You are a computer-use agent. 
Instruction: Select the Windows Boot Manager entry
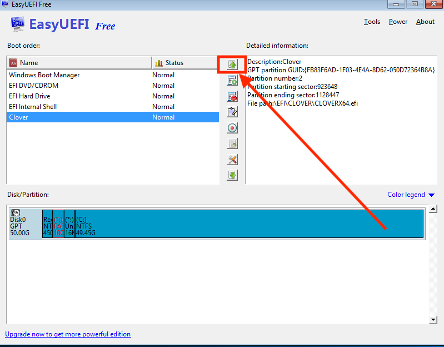(x=113, y=75)
